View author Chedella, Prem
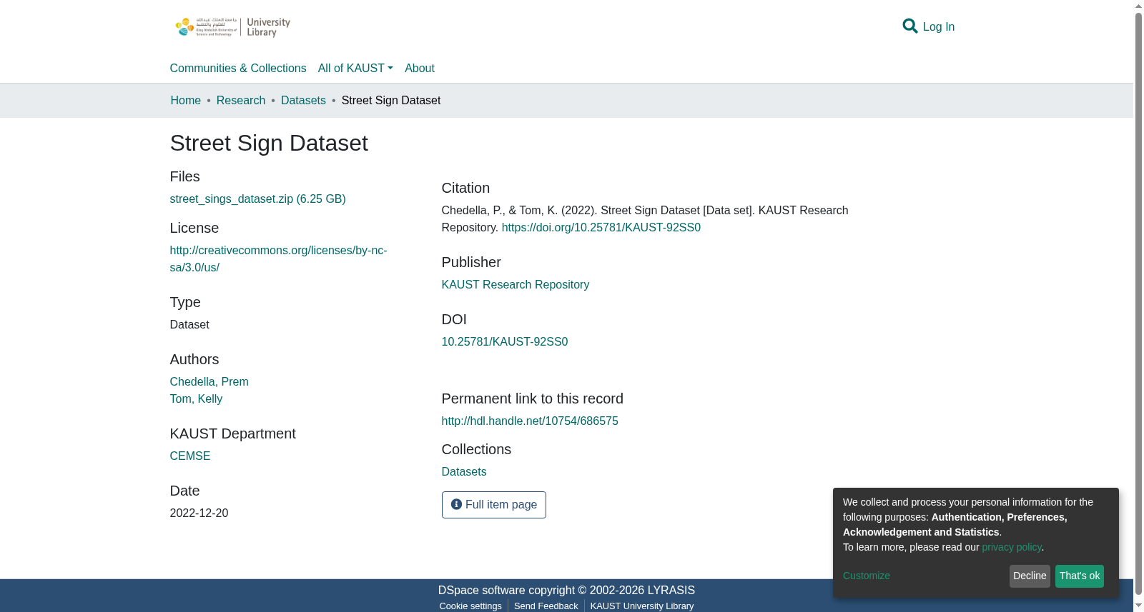 click(209, 382)
